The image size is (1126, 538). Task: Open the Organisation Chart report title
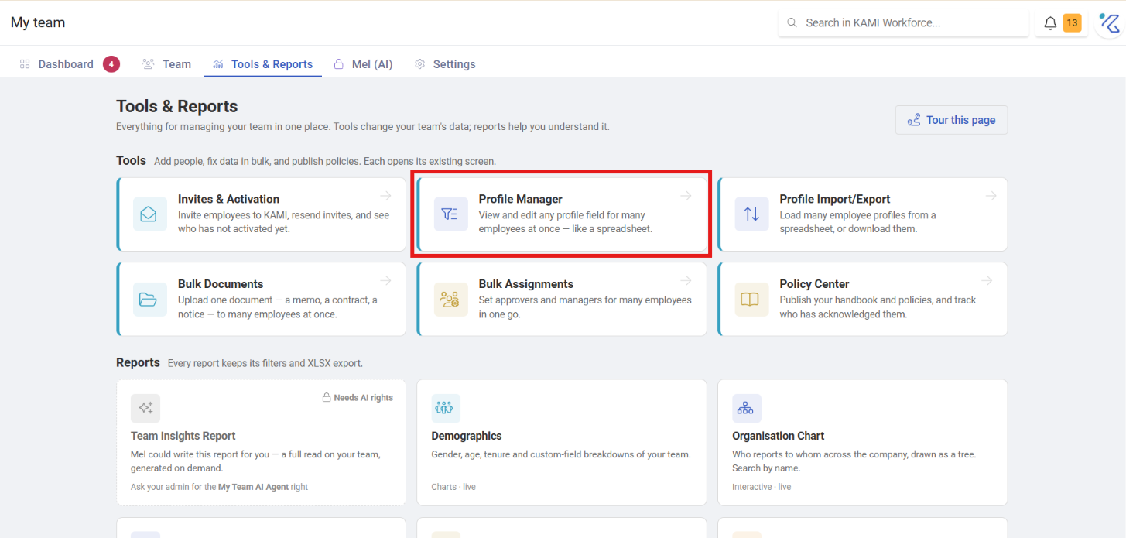coord(779,436)
